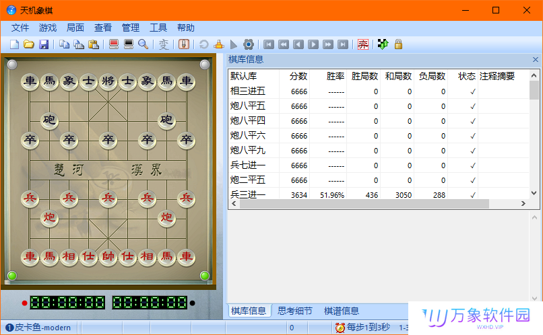Click the 胜率 column header
This screenshot has height=335, width=543.
pyautogui.click(x=336, y=76)
